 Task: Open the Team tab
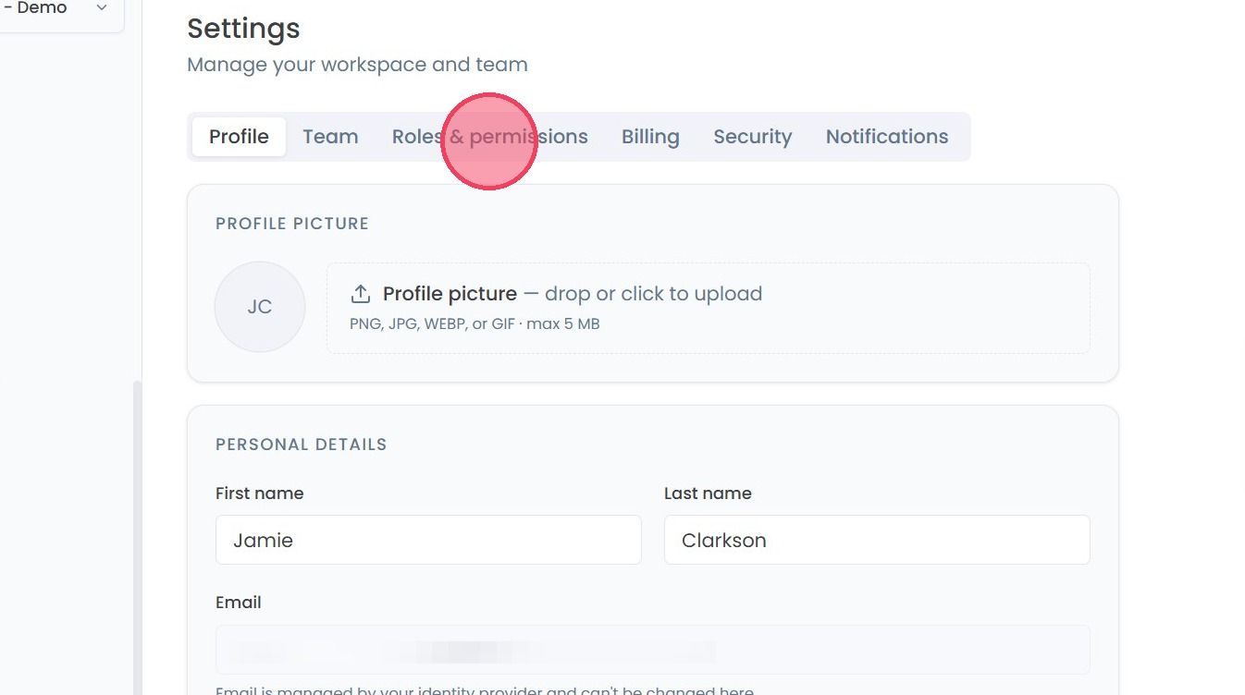[330, 137]
